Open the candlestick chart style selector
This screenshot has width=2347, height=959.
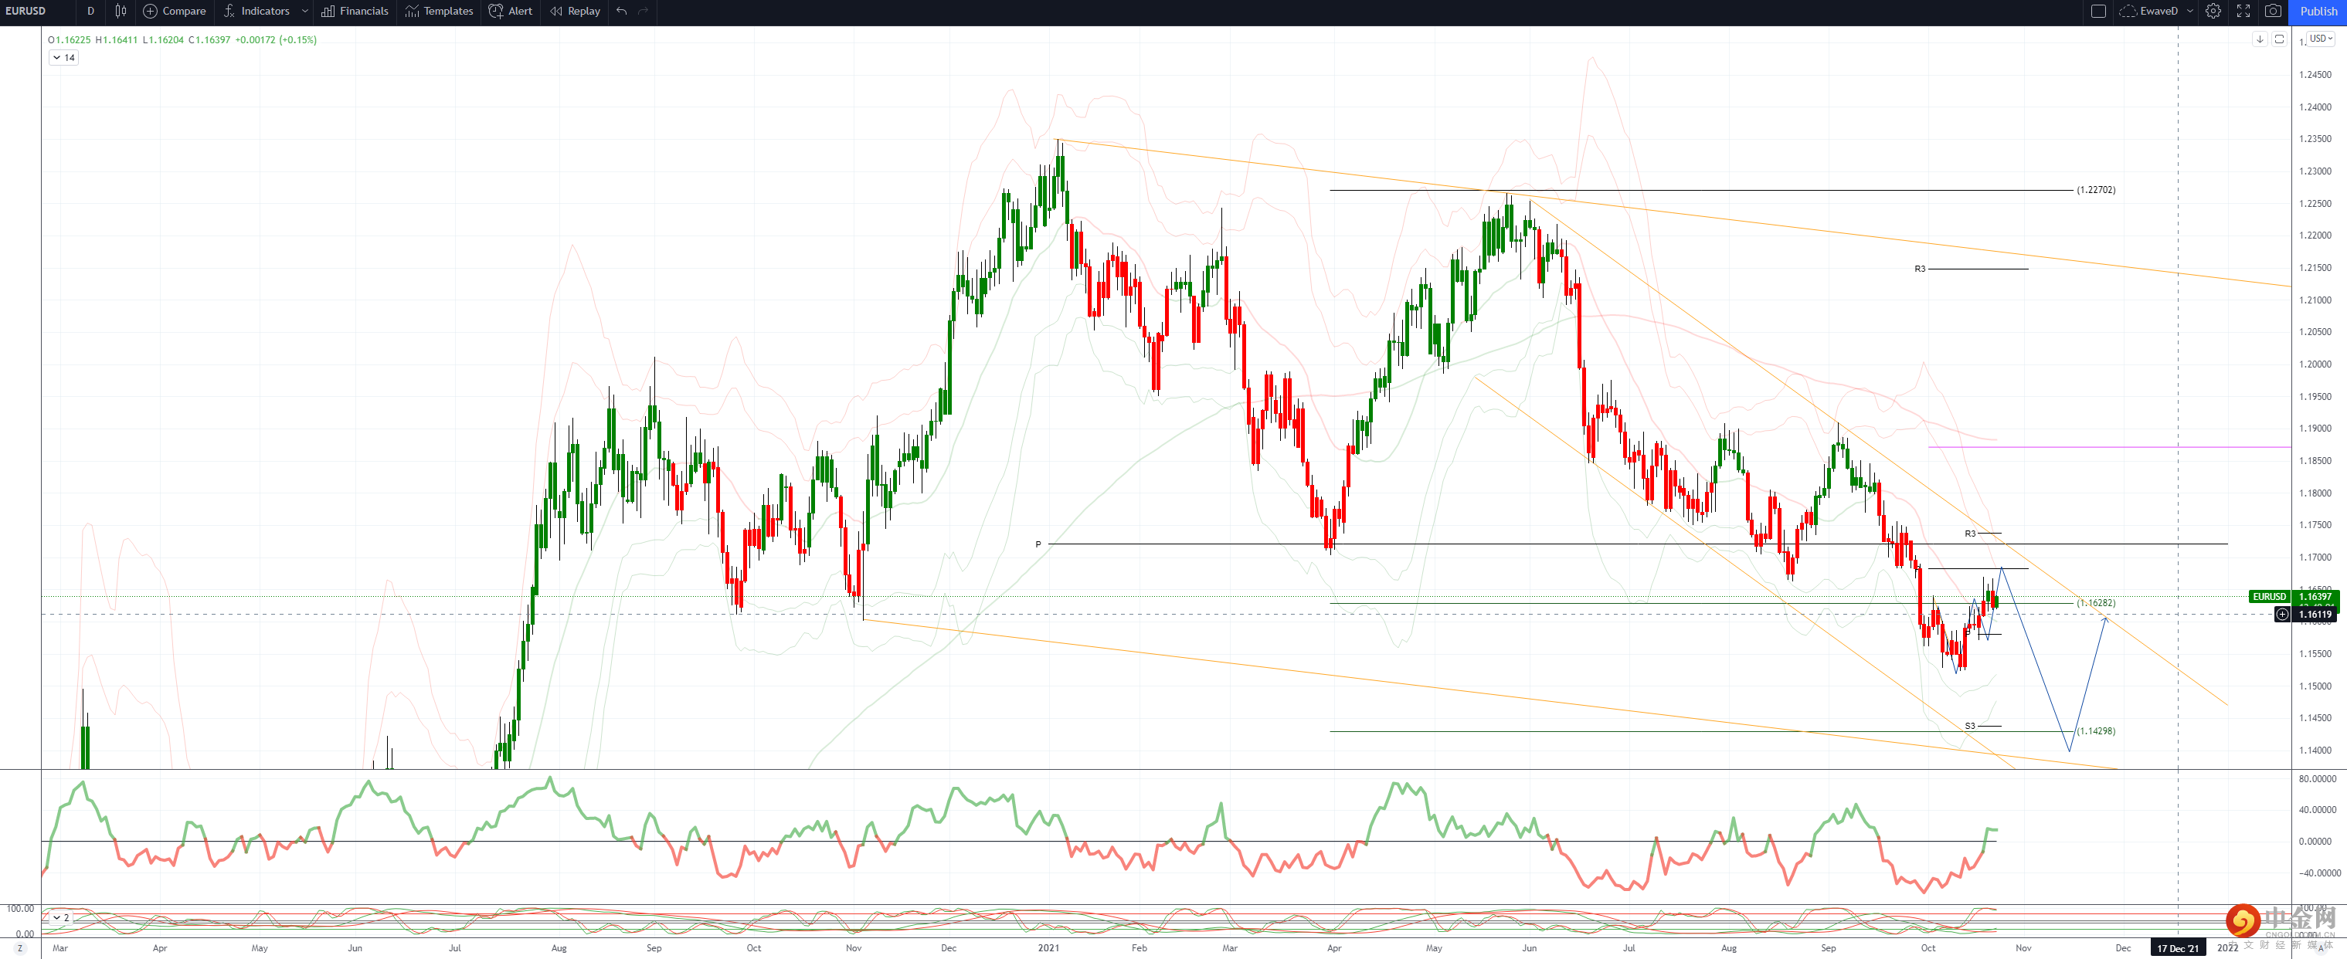click(x=121, y=11)
